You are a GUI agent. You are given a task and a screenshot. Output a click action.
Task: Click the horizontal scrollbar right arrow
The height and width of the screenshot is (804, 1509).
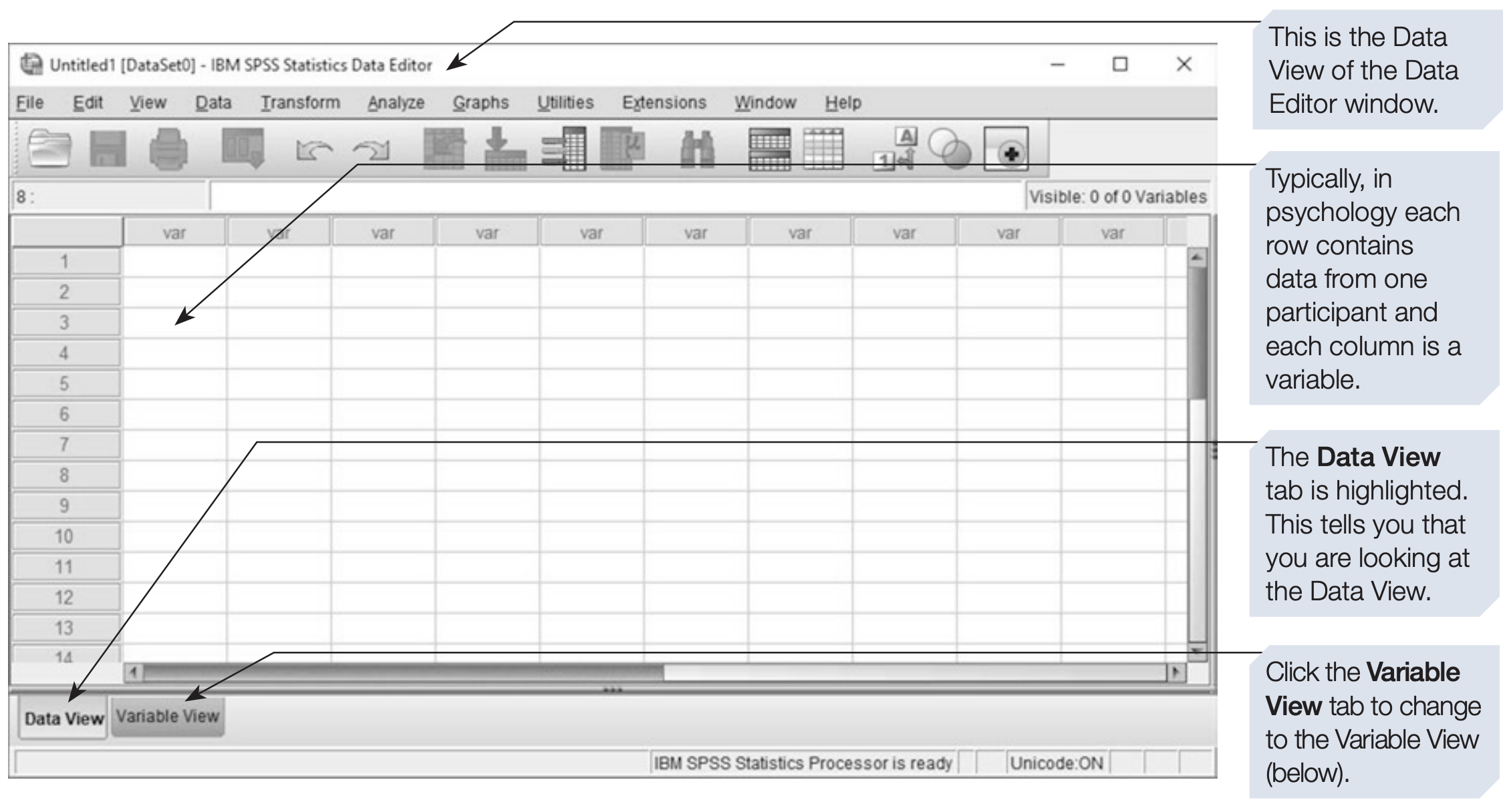pyautogui.click(x=1176, y=672)
